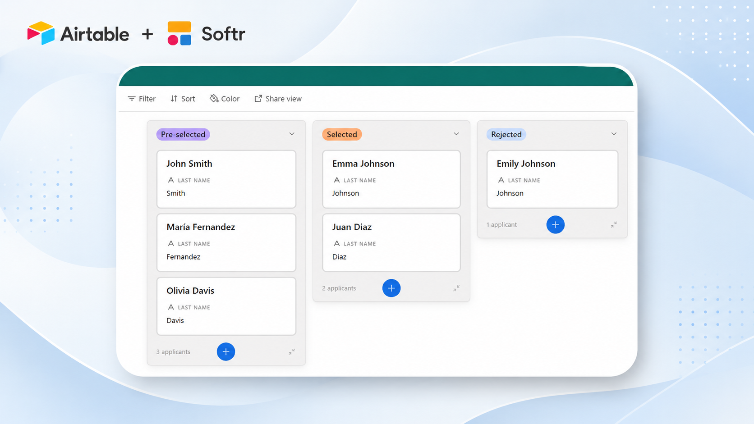Open the María Fernandez card
The height and width of the screenshot is (424, 754).
tap(226, 243)
